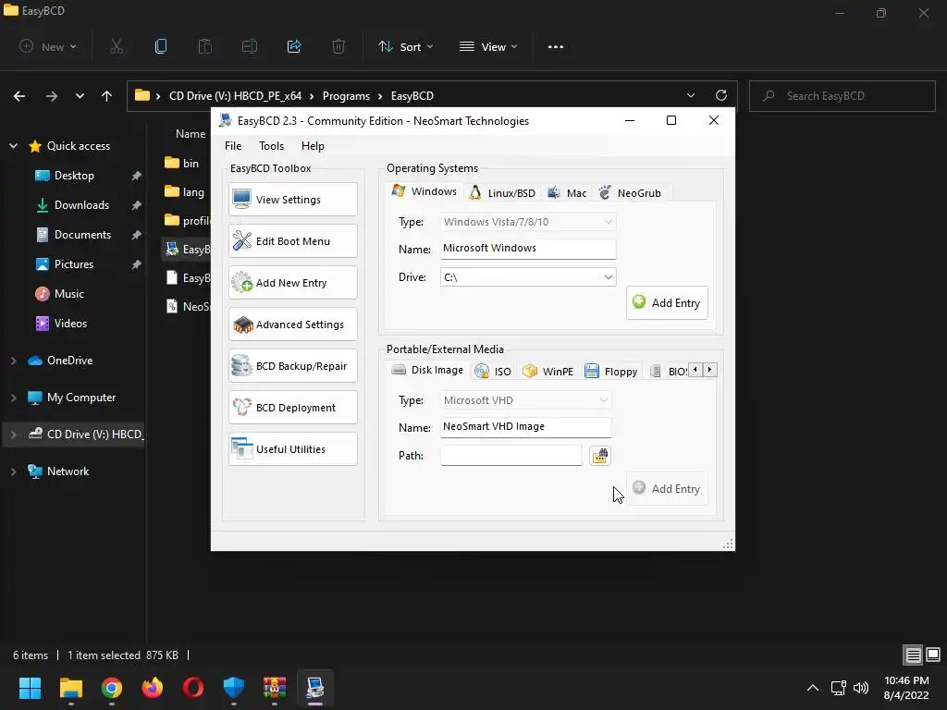Open Useful Utilities section
The width and height of the screenshot is (947, 710).
(293, 449)
